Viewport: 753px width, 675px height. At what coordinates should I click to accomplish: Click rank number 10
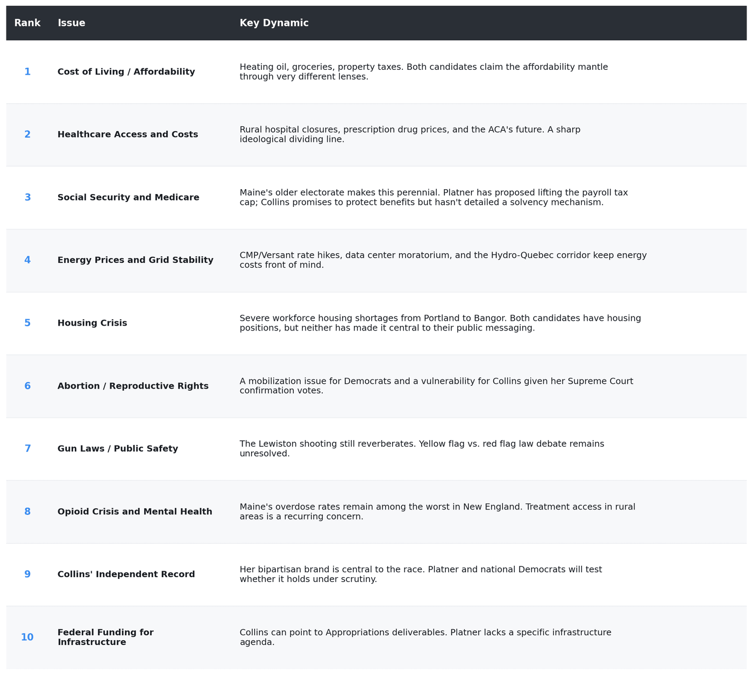pyautogui.click(x=27, y=637)
